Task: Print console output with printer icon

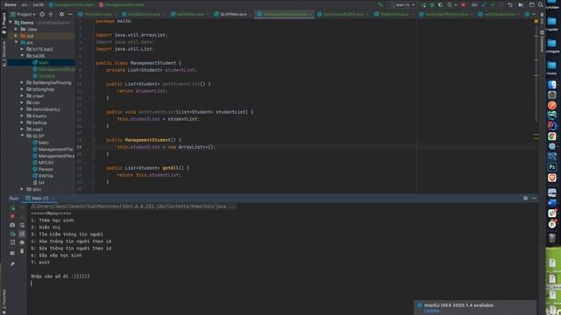Action: click(22, 242)
